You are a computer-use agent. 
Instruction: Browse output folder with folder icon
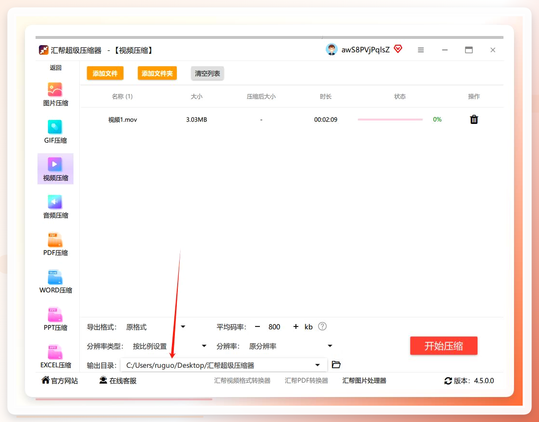point(336,364)
